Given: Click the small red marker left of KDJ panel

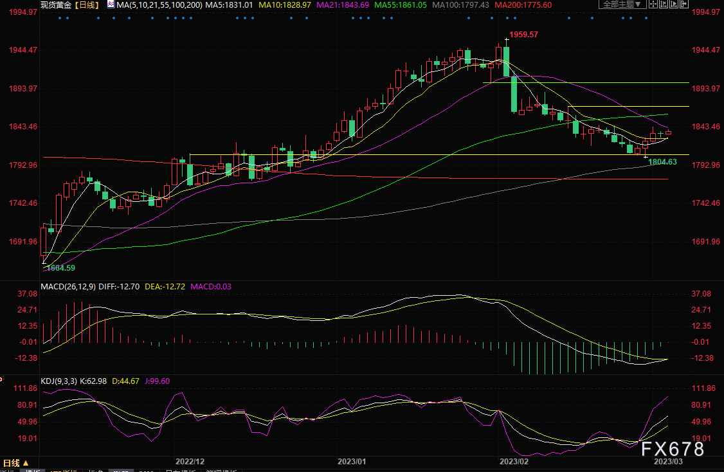Looking at the screenshot, I should (x=1, y=379).
